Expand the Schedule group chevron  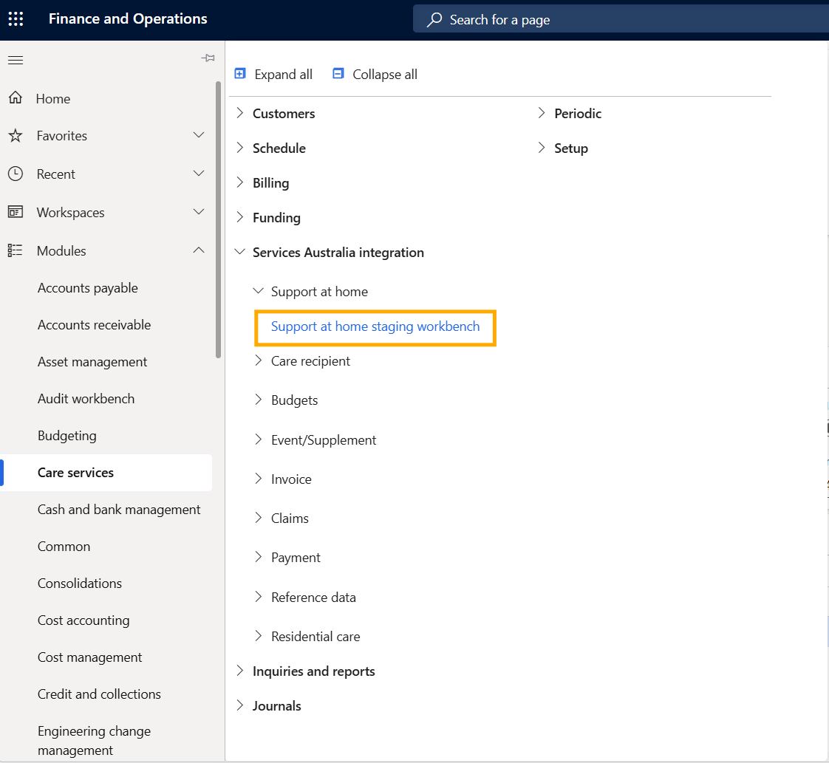click(x=240, y=148)
